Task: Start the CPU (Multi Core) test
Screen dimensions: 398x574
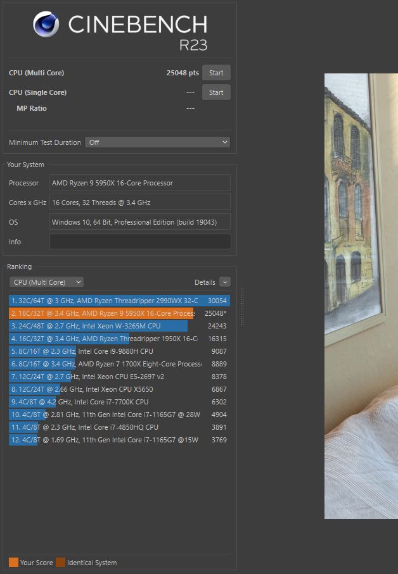Action: [216, 73]
